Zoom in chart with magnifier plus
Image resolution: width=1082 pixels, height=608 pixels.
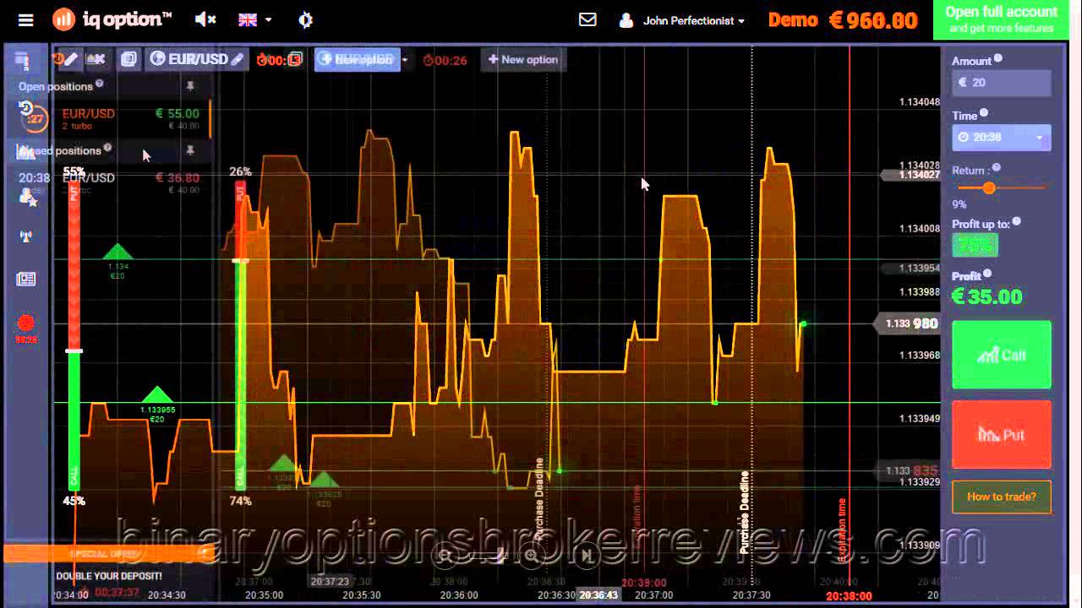pos(531,555)
